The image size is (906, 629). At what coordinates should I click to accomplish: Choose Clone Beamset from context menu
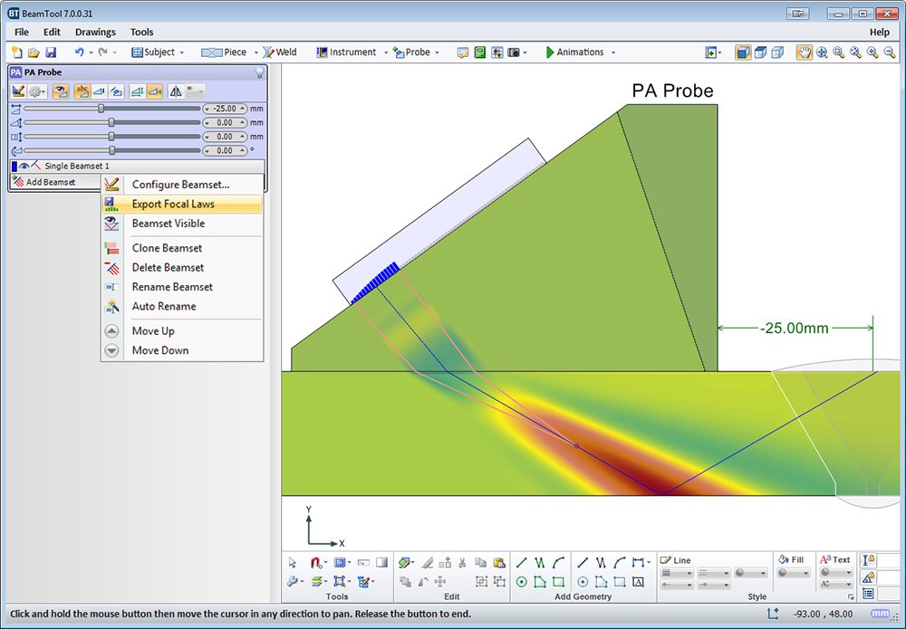pos(182,248)
